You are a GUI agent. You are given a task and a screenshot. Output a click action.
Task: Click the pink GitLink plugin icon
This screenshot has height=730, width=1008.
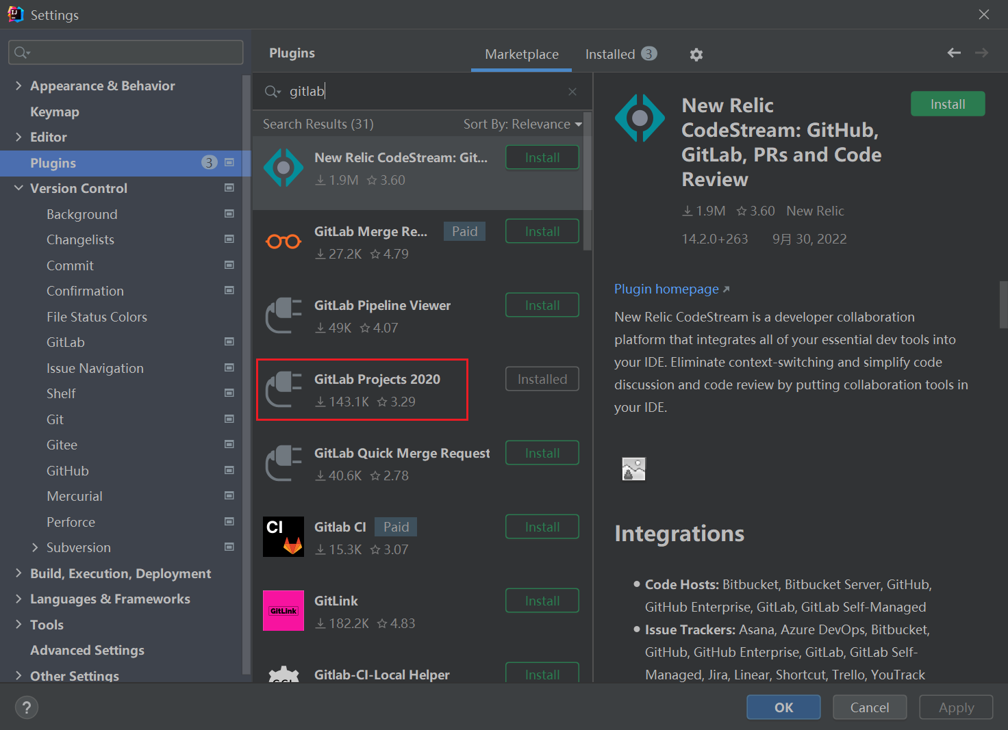[283, 610]
